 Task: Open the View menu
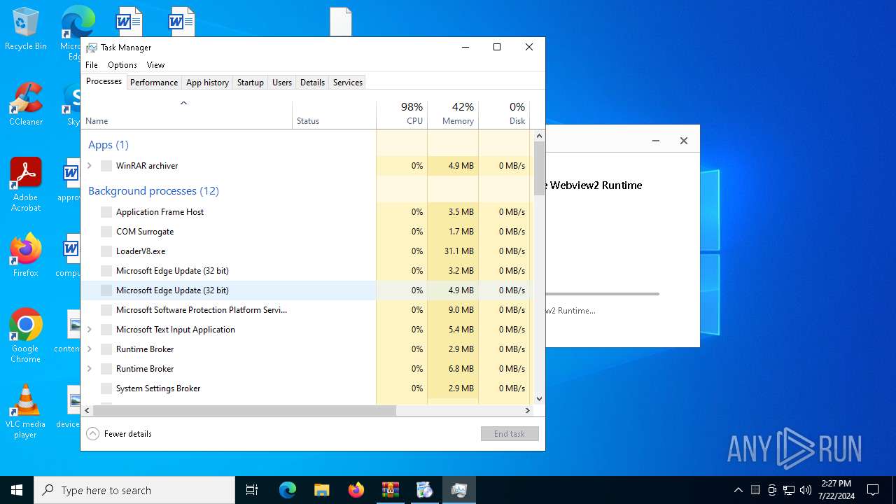pyautogui.click(x=155, y=65)
